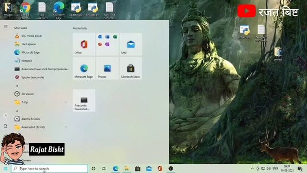Select the Images desktop folder

click(8, 10)
